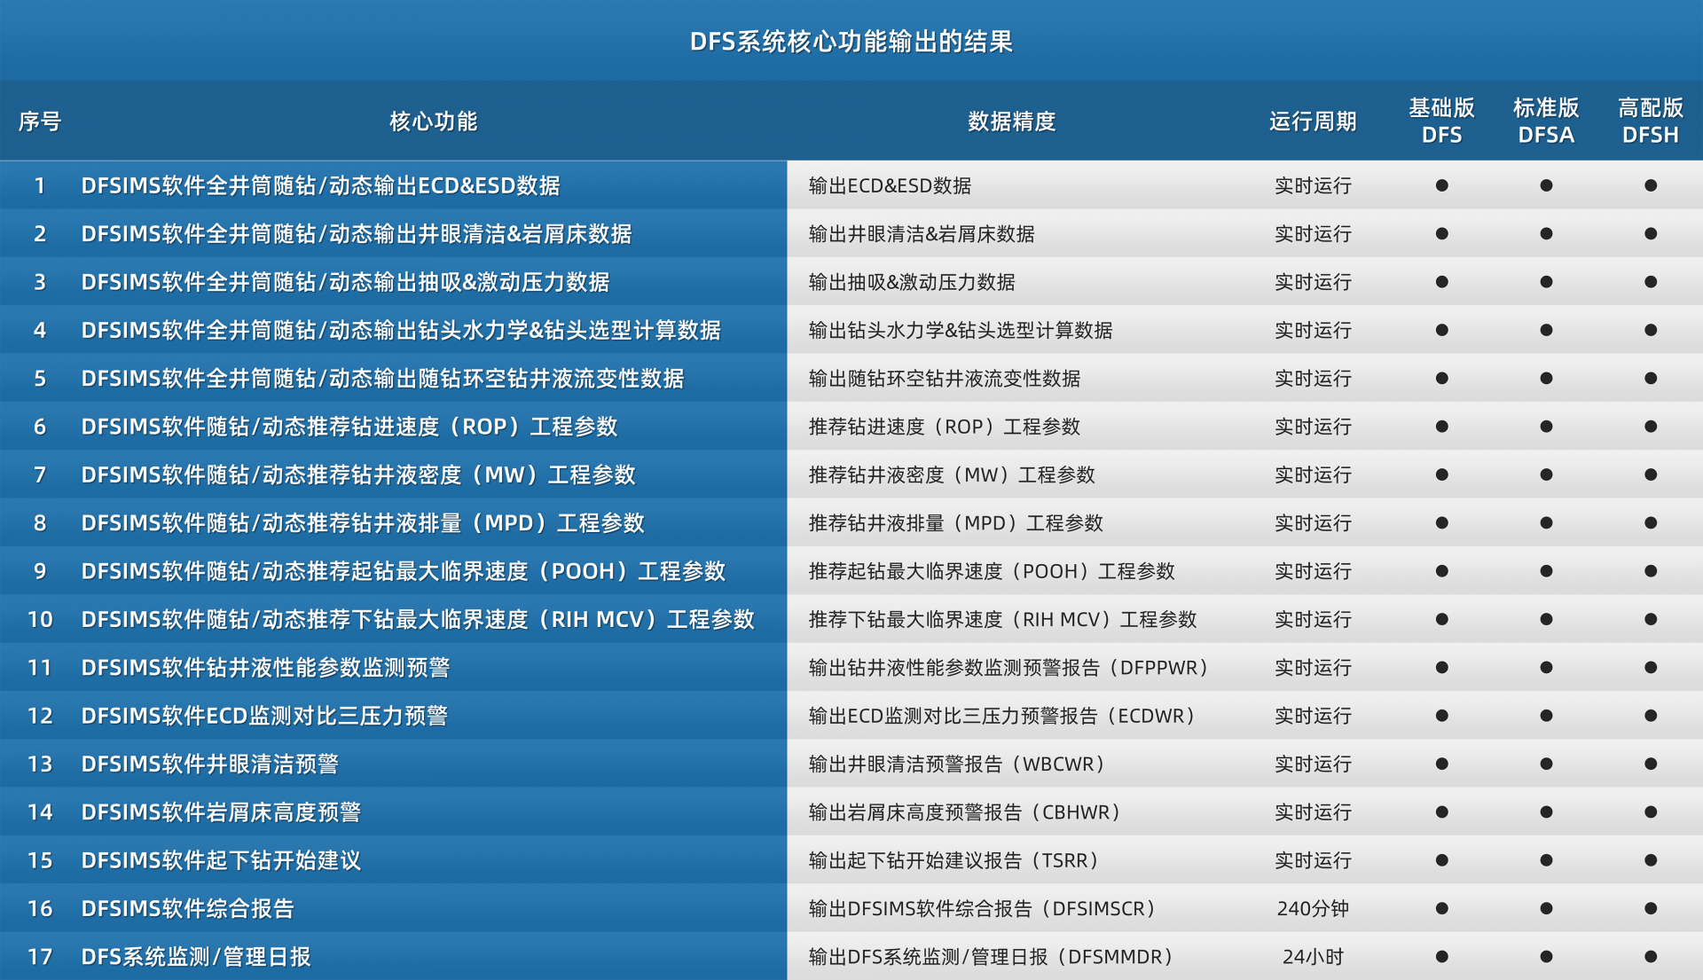Click data precision cell 推荐钻进速度（ROP）工程参数

coord(945,427)
